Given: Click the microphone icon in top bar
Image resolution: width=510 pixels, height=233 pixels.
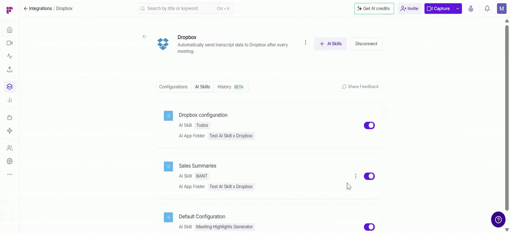Looking at the screenshot, I should click(x=471, y=8).
